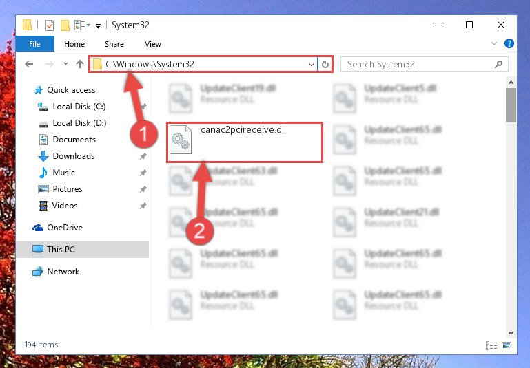This screenshot has width=530, height=368.
Task: Switch to Details view icon in status bar
Action: tap(491, 345)
